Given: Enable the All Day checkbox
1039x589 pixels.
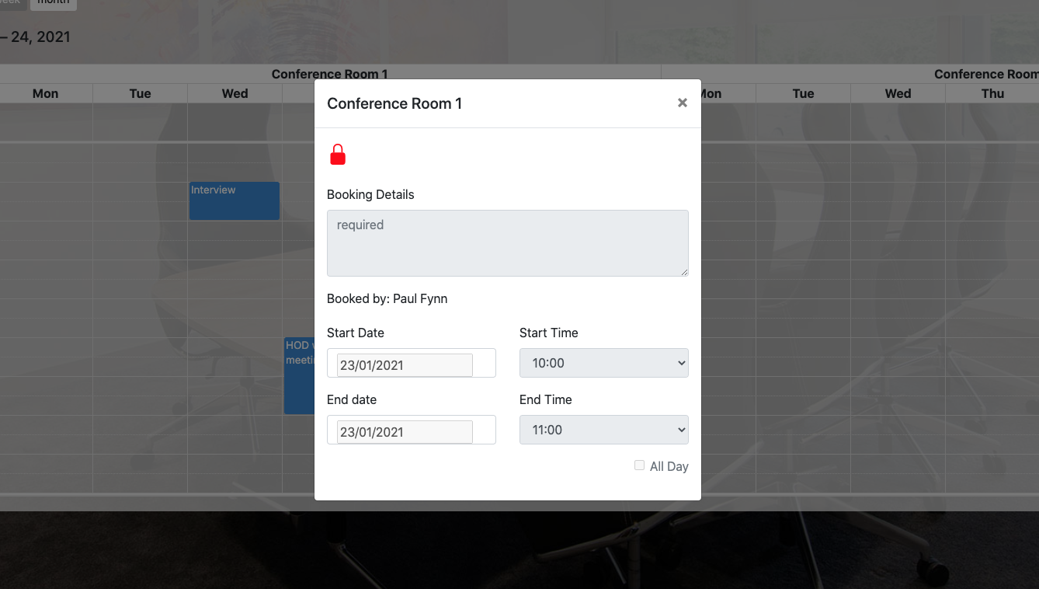Looking at the screenshot, I should tap(639, 465).
